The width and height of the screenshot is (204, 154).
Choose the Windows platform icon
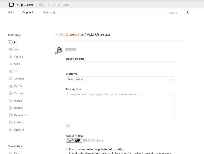coord(10,79)
